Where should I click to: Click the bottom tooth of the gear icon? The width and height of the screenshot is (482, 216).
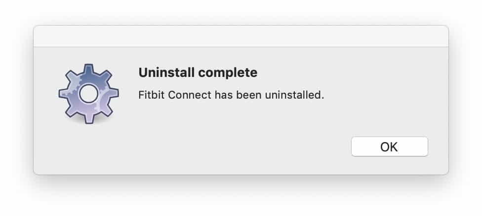pyautogui.click(x=89, y=118)
